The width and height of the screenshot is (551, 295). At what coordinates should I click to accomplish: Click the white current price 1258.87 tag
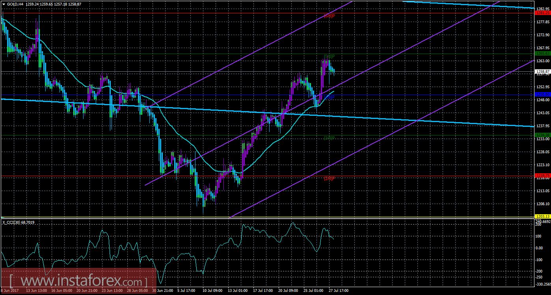(x=543, y=71)
